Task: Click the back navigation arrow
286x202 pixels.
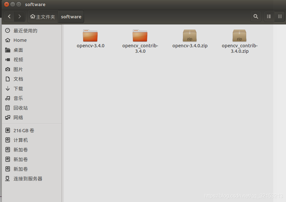Action: (9, 16)
